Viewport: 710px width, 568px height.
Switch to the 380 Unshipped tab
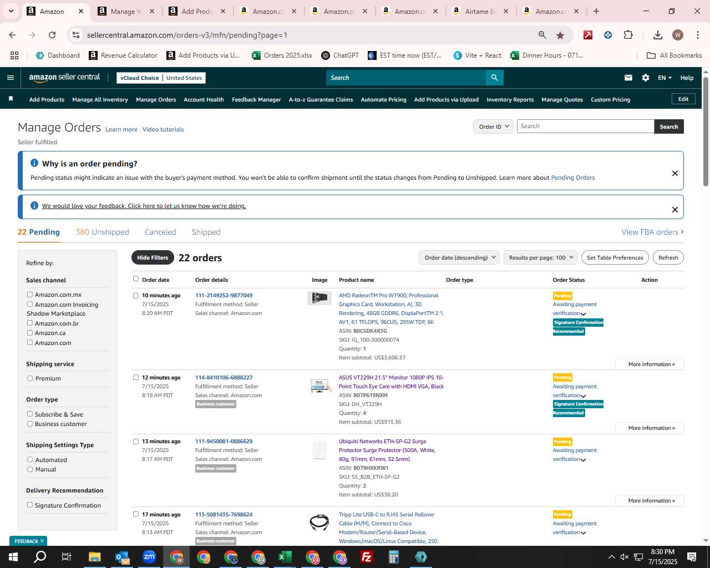102,232
